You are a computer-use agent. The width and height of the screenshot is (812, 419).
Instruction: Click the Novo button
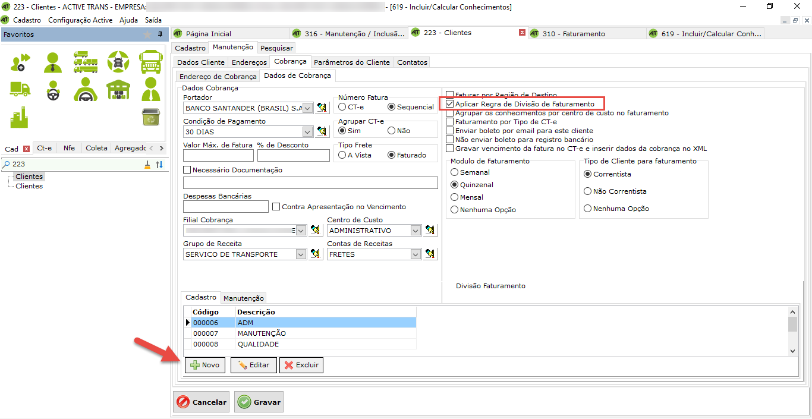point(205,365)
